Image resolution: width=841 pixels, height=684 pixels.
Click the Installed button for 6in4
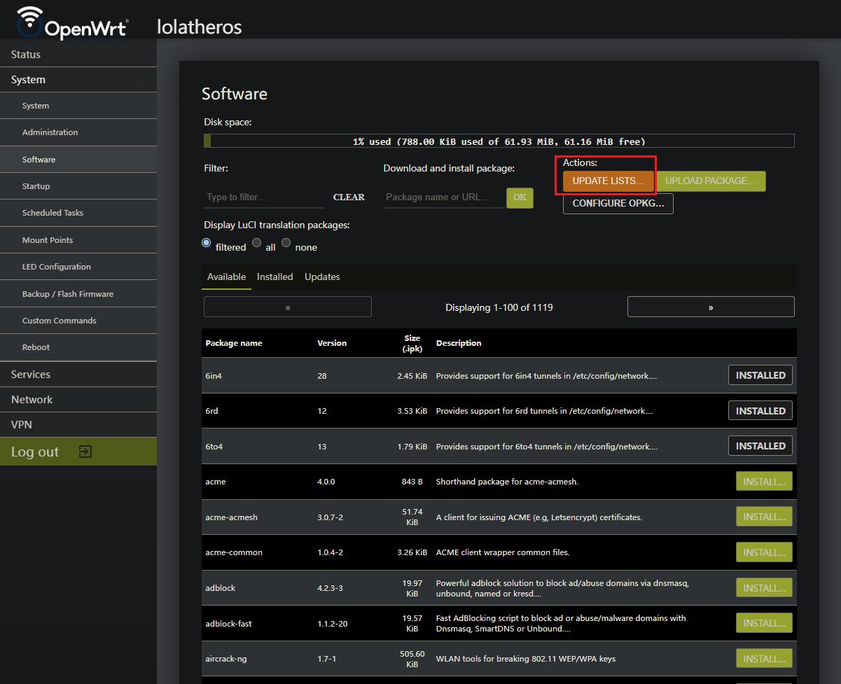760,375
